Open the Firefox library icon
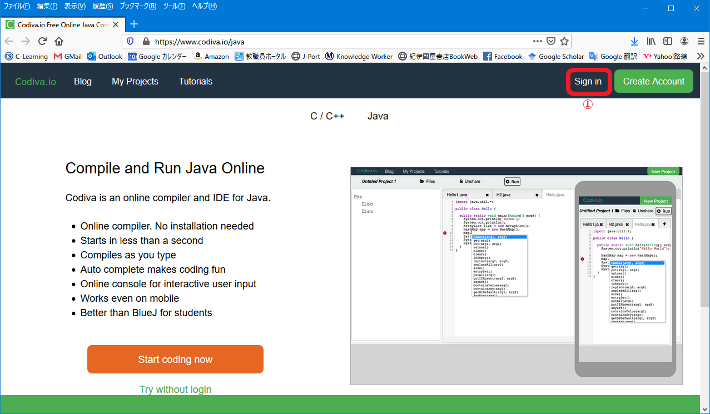 pos(651,41)
